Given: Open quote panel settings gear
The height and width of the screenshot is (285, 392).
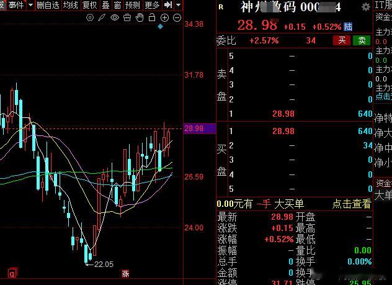Looking at the screenshot, I should pos(366,7).
